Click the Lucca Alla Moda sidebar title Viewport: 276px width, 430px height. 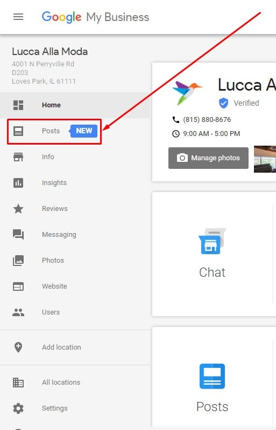(50, 52)
